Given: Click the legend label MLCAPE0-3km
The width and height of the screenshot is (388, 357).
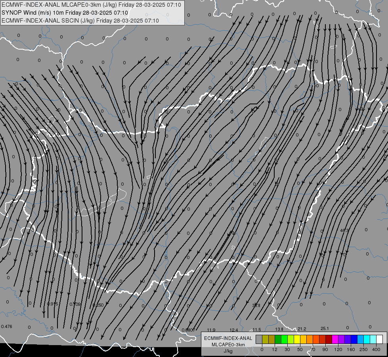Looking at the screenshot, I should 228,345.
